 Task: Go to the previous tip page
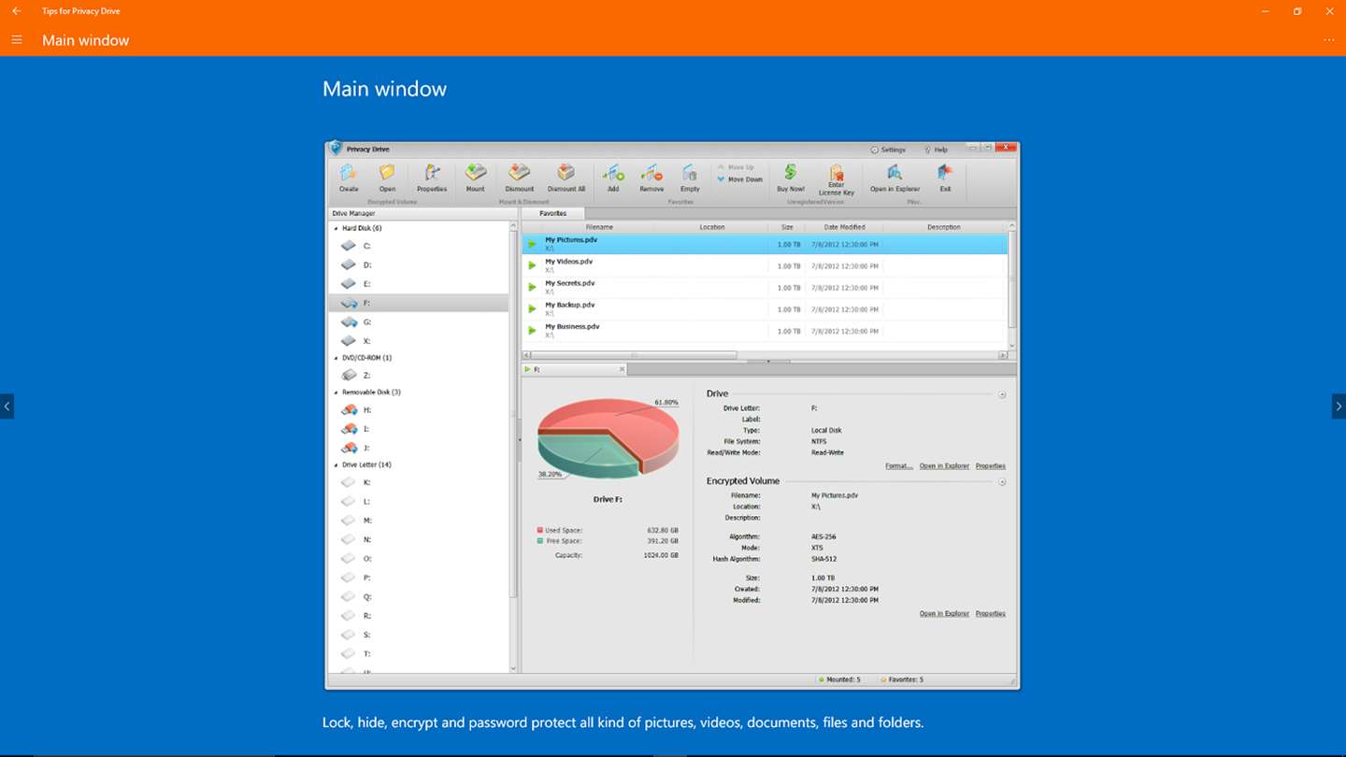pos(7,407)
